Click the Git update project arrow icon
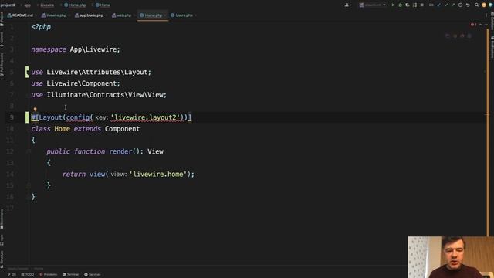The height and width of the screenshot is (278, 494). coord(438,5)
